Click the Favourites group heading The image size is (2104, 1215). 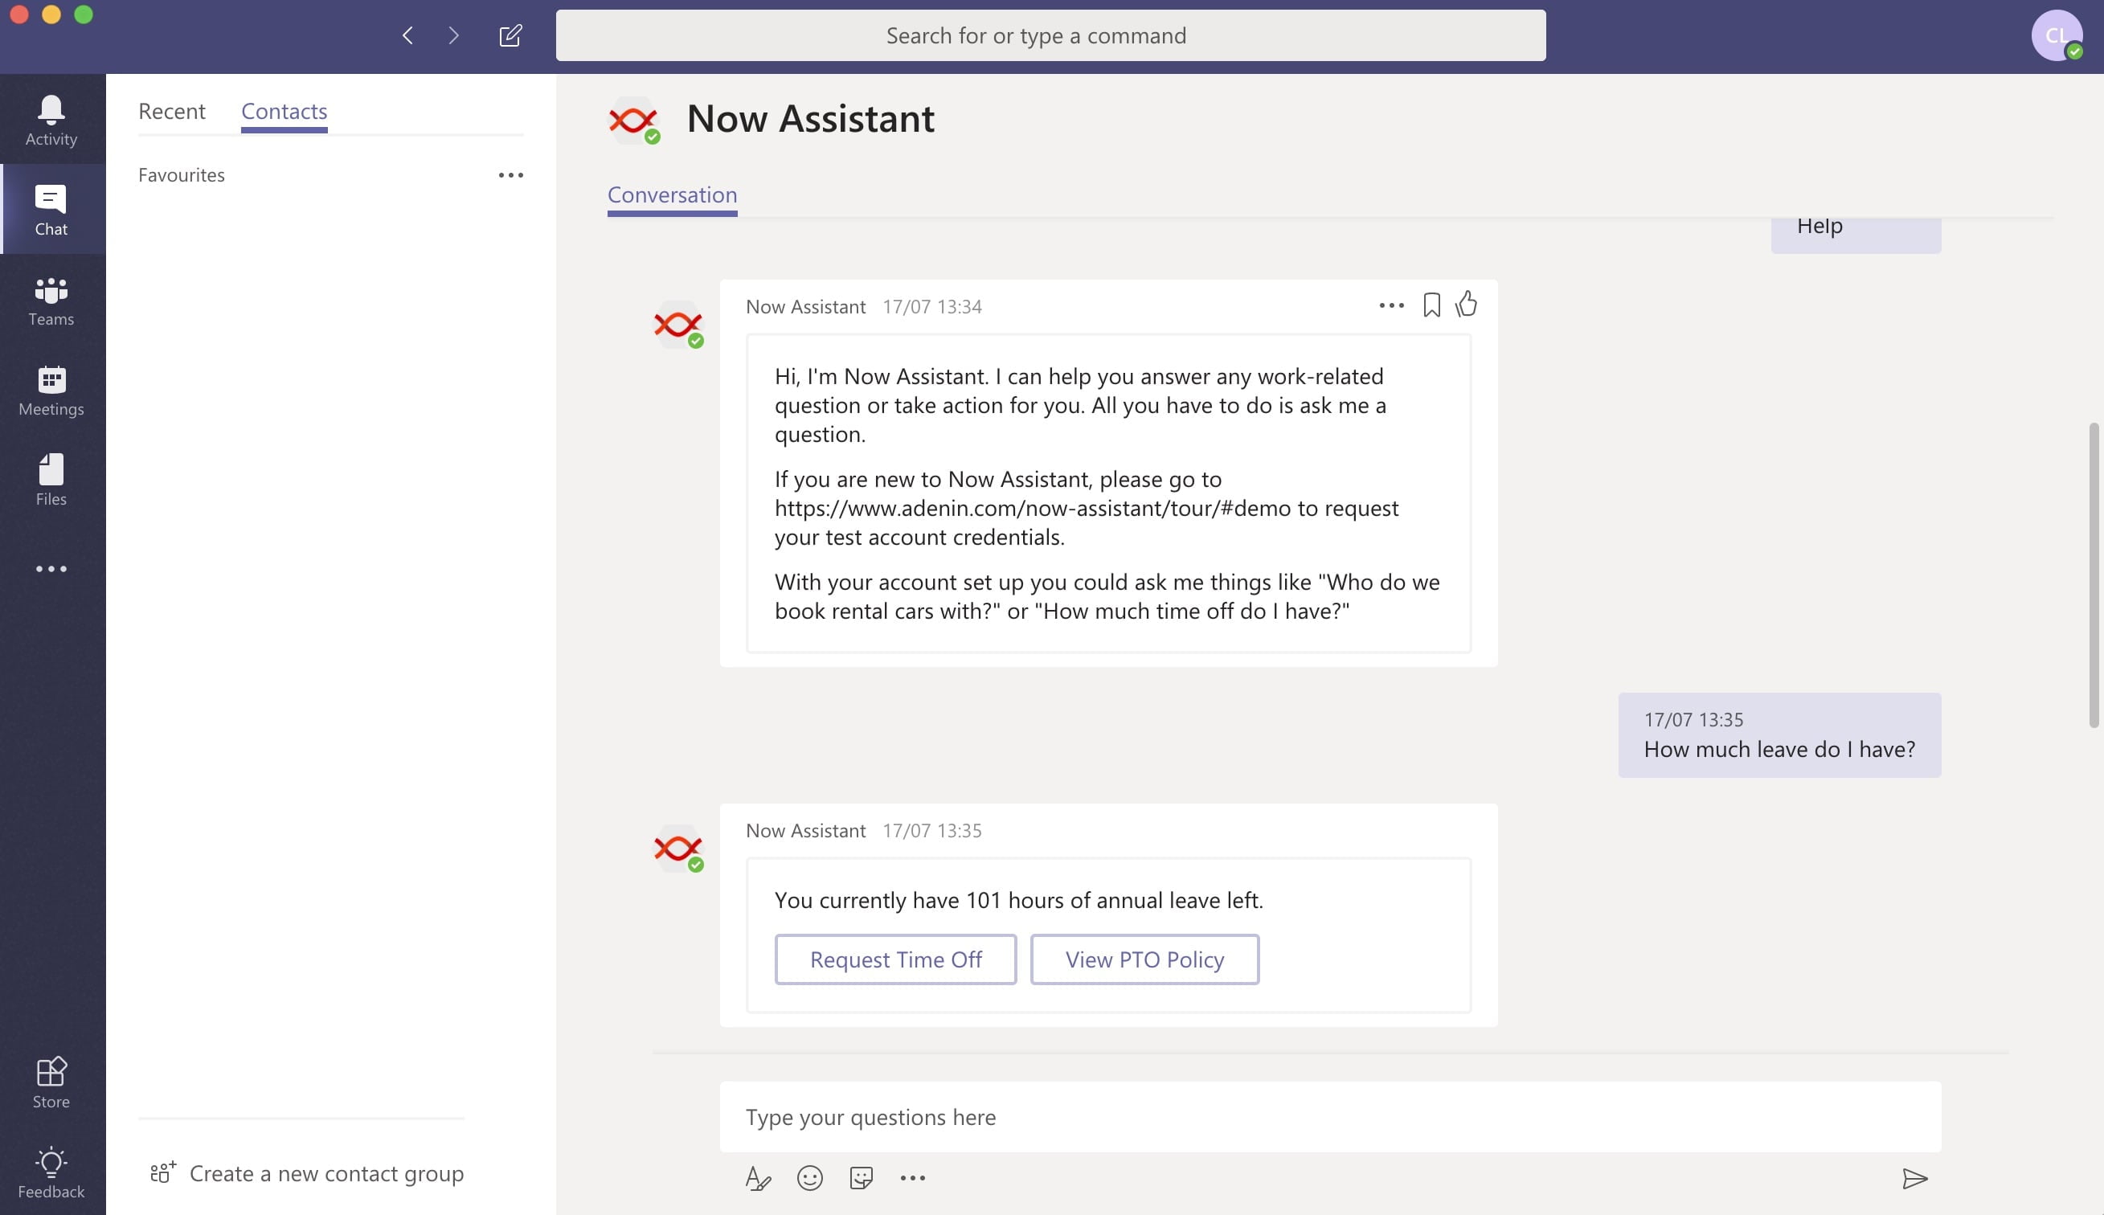tap(182, 175)
